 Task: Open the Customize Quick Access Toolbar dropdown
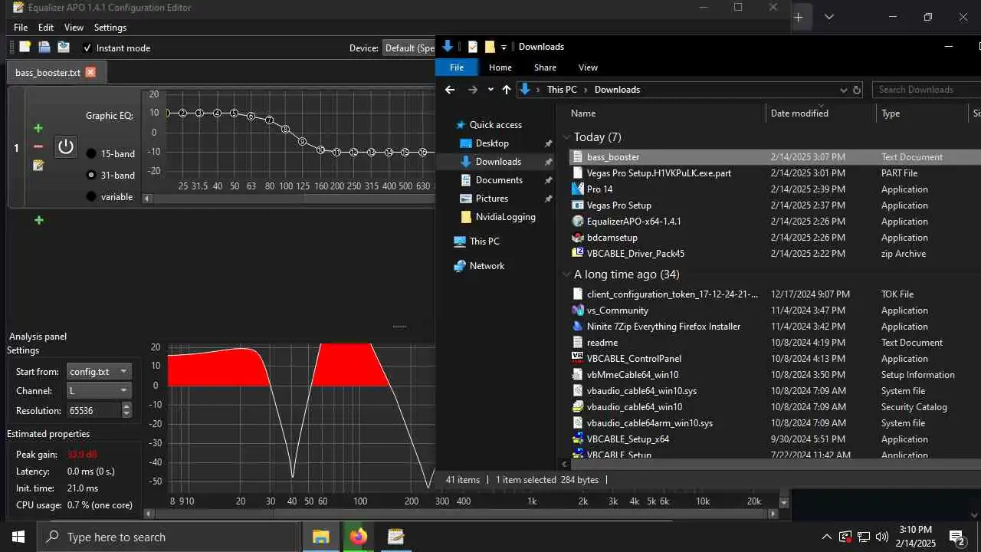pyautogui.click(x=504, y=47)
